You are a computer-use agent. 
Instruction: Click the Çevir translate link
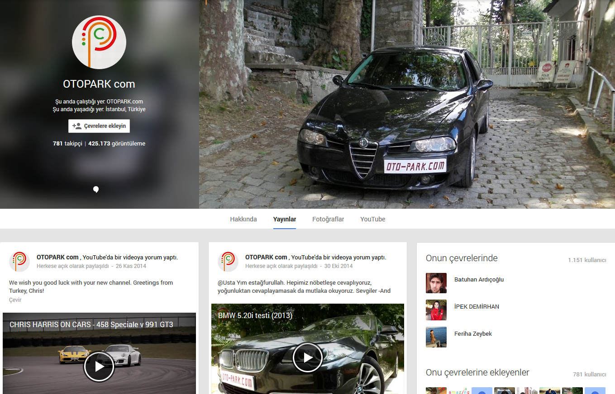click(15, 300)
